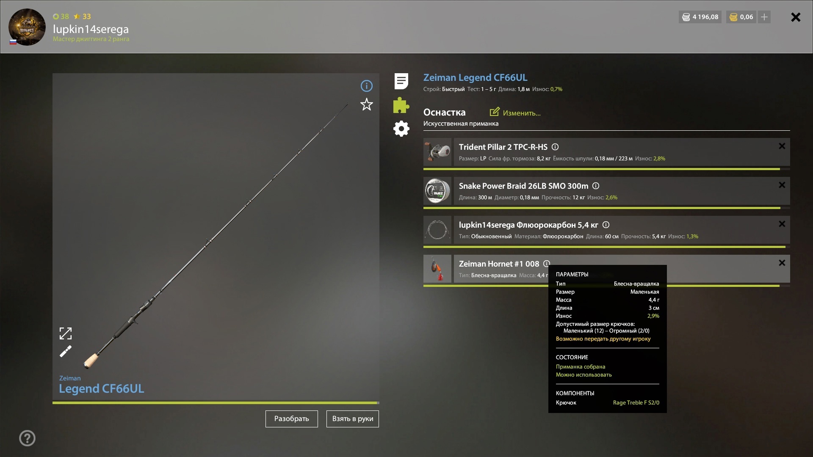This screenshot has height=457, width=813.
Task: Open the gear settings tab
Action: pos(401,129)
